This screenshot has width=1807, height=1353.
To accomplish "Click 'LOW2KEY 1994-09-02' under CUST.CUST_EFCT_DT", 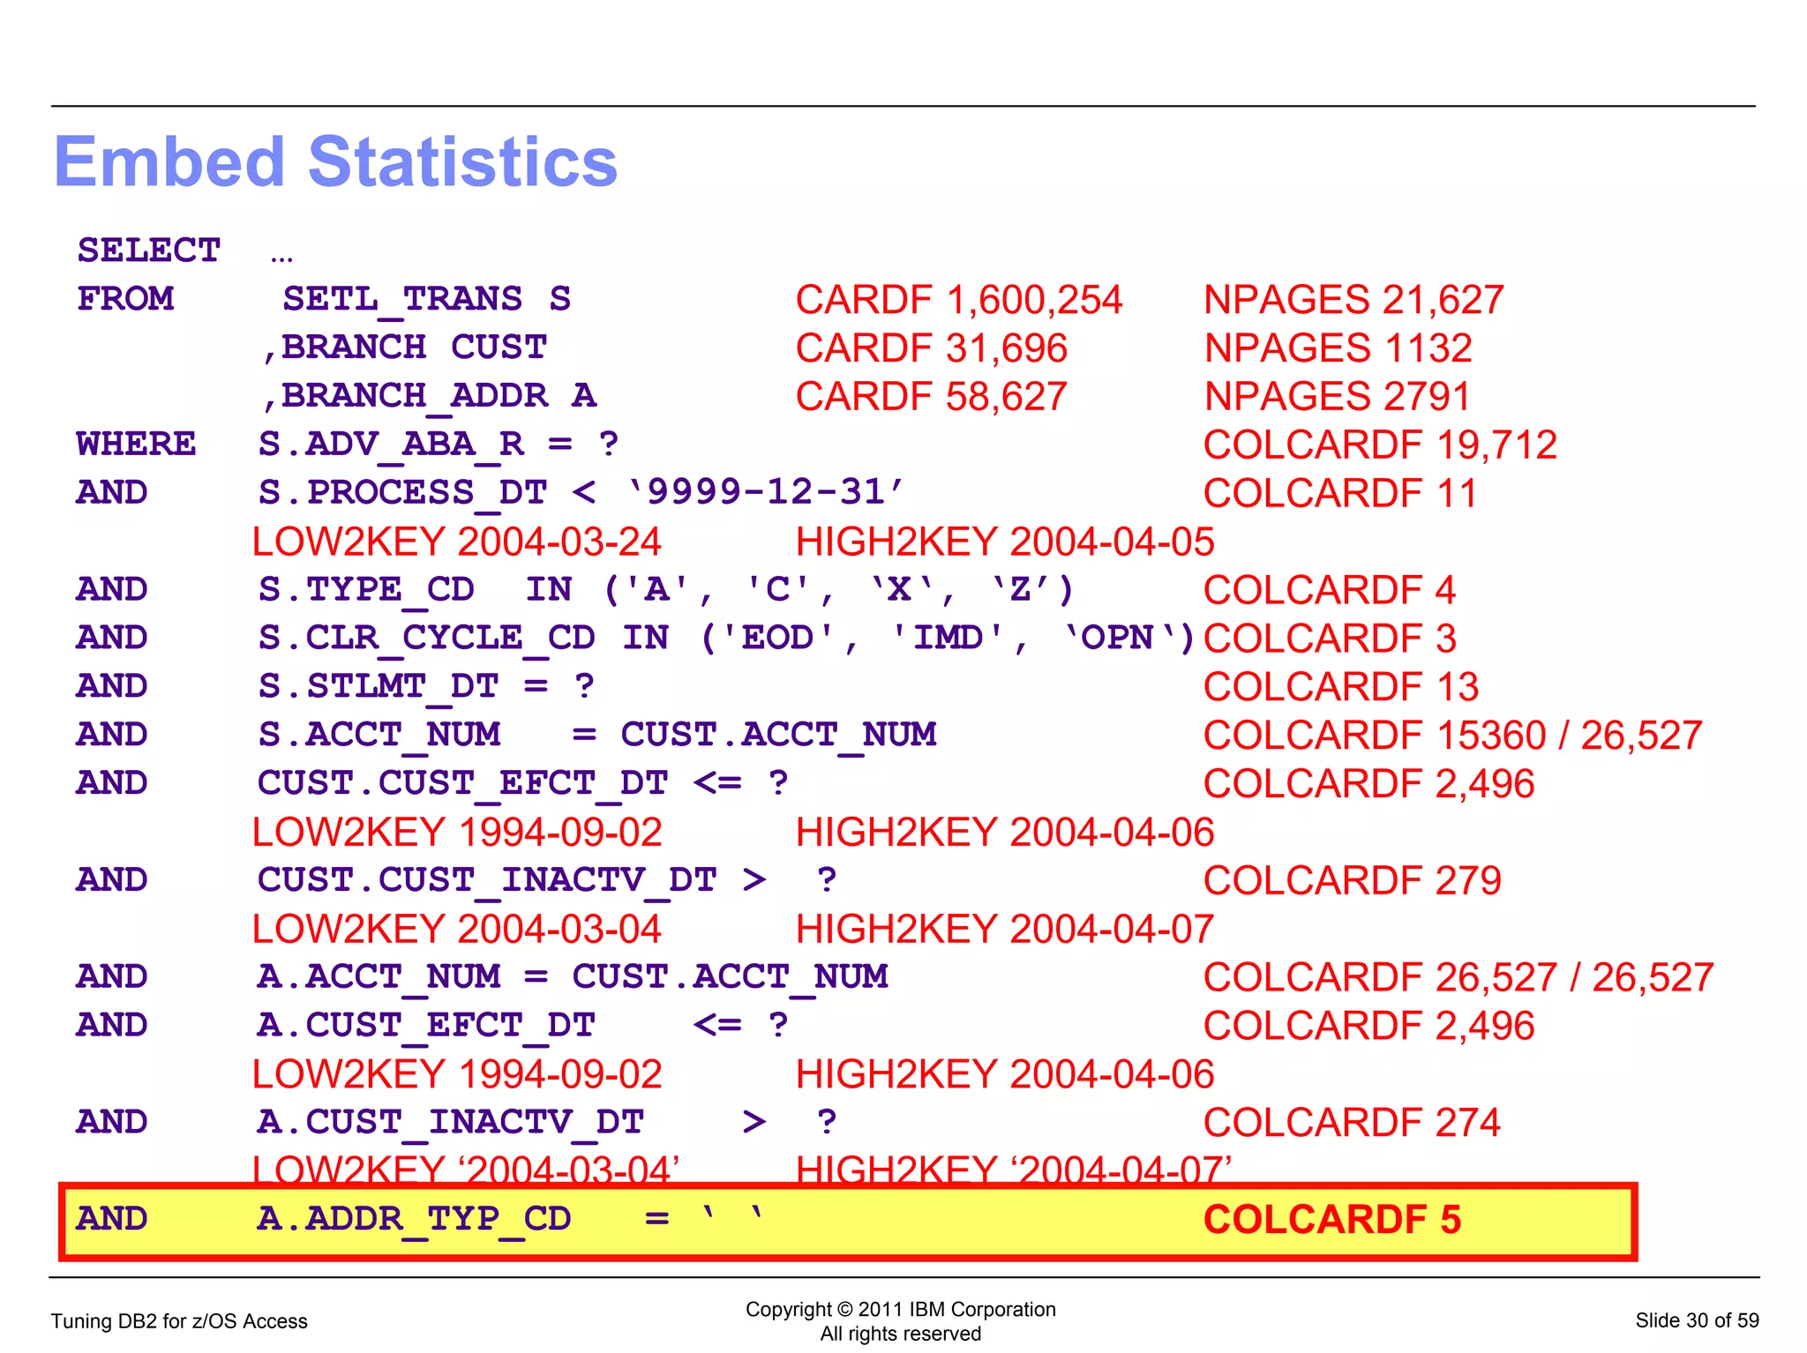I will click(x=457, y=832).
